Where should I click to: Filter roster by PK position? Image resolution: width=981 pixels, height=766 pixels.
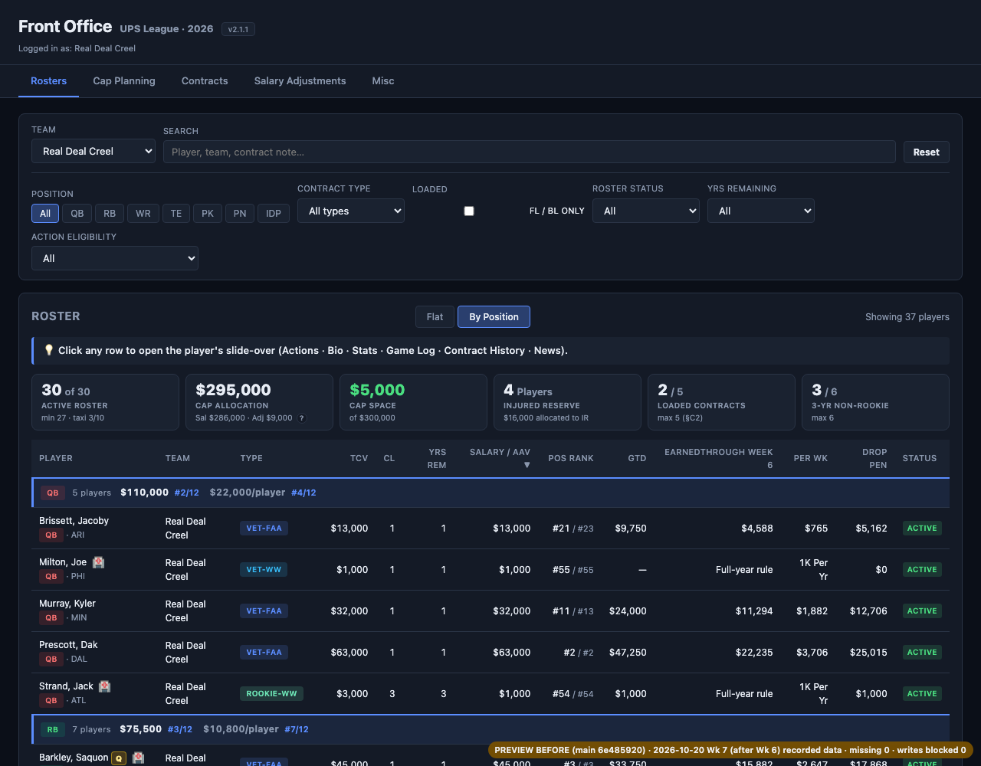(x=208, y=213)
